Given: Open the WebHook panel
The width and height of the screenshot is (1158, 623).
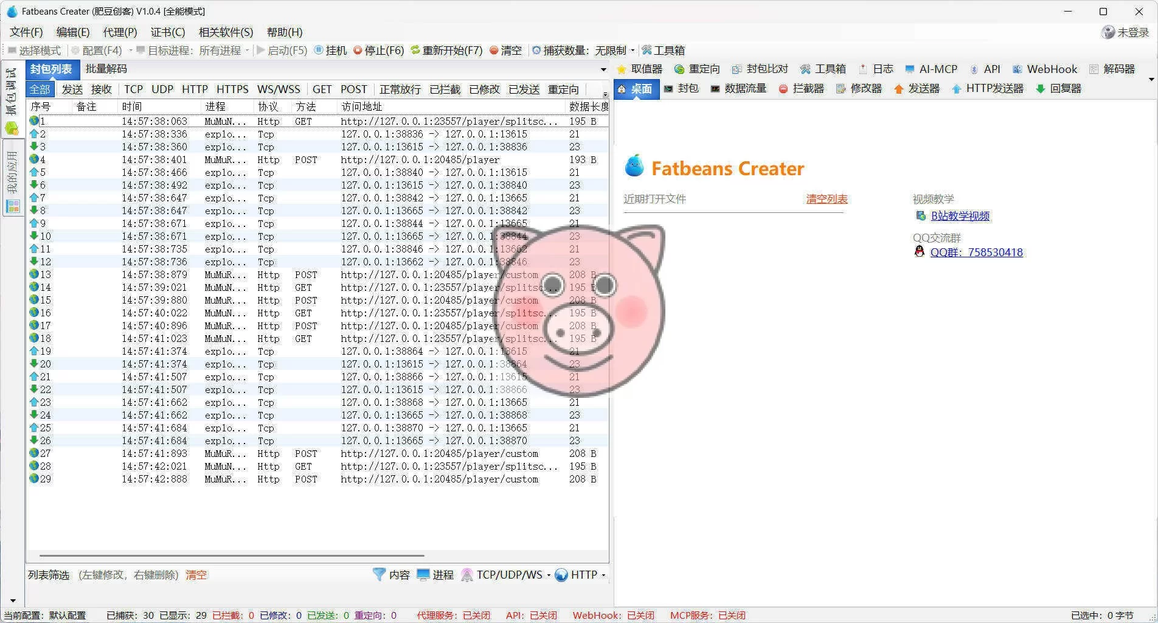Looking at the screenshot, I should 1045,69.
